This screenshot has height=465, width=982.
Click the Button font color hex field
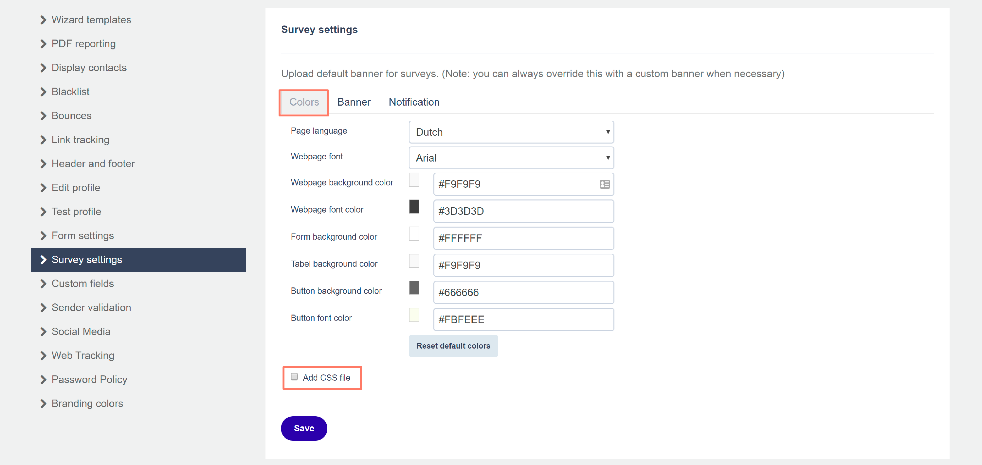click(523, 319)
